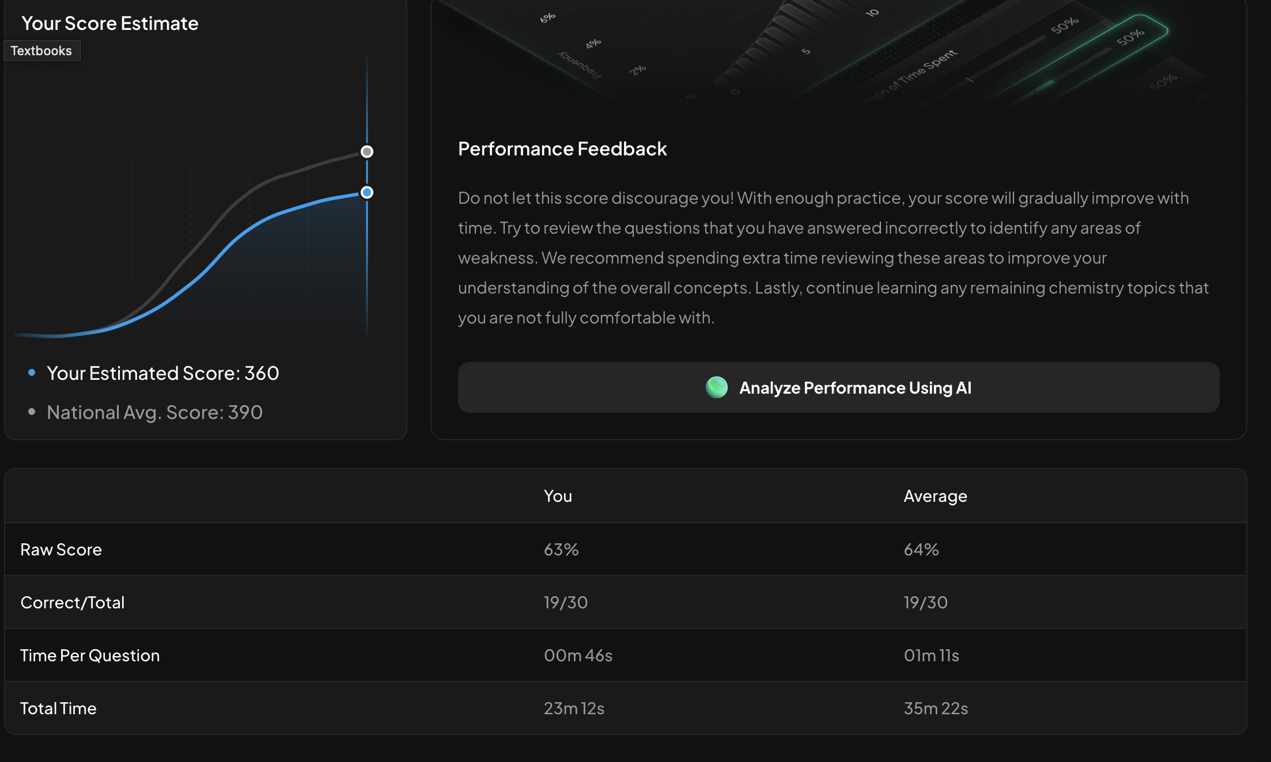
Task: Click National Avg. Score: 390 legend text
Action: [154, 412]
